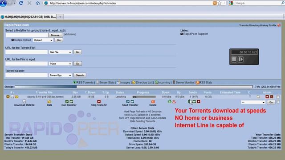The width and height of the screenshot is (285, 160).
Task: Click the Delete orange X legend icon
Action: (x=153, y=102)
